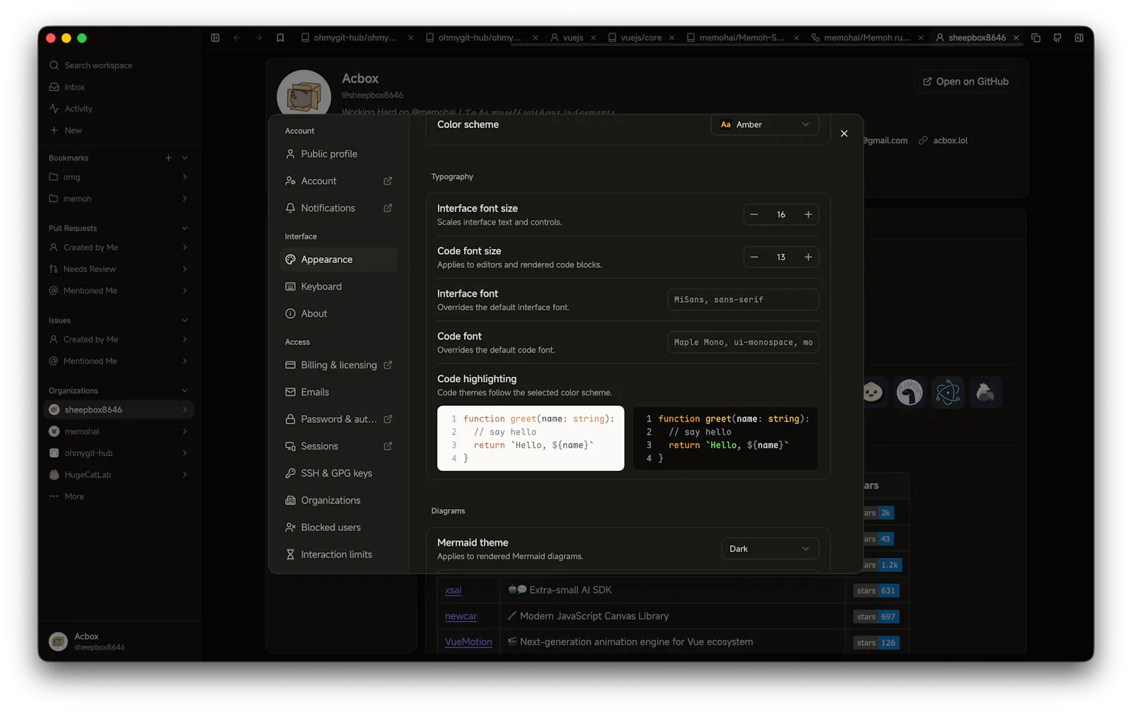Click More under Organizations

(119, 496)
